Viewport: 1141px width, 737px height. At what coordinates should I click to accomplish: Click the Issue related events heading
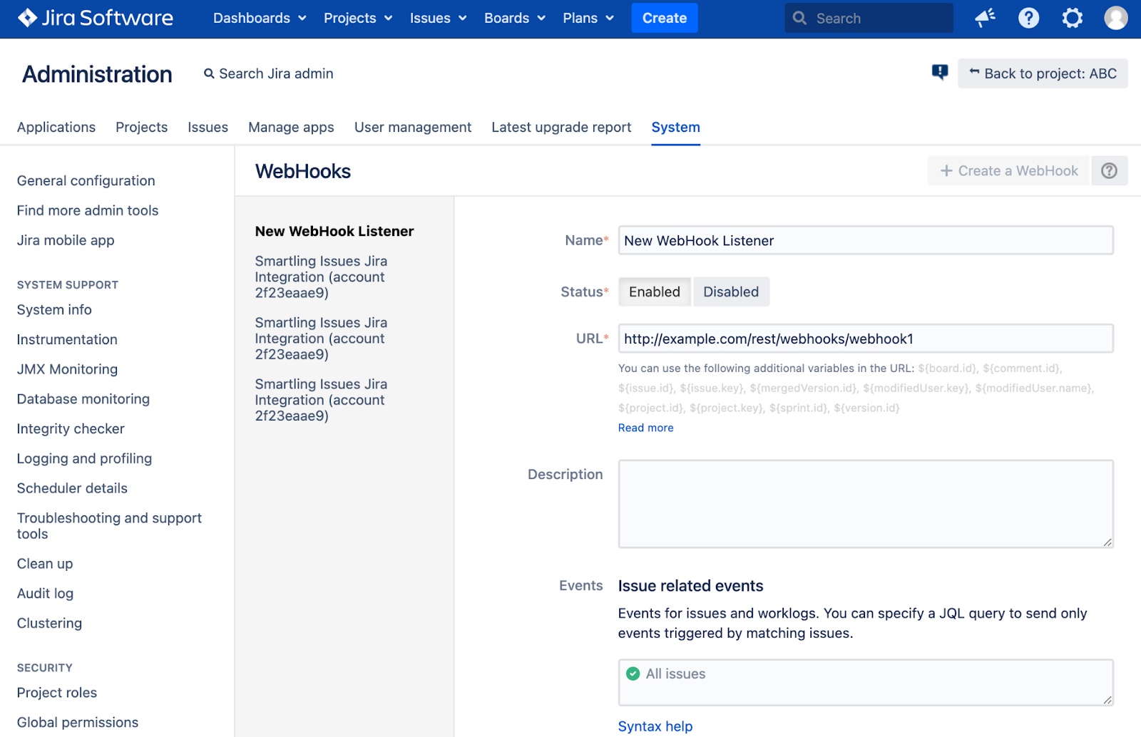point(690,586)
